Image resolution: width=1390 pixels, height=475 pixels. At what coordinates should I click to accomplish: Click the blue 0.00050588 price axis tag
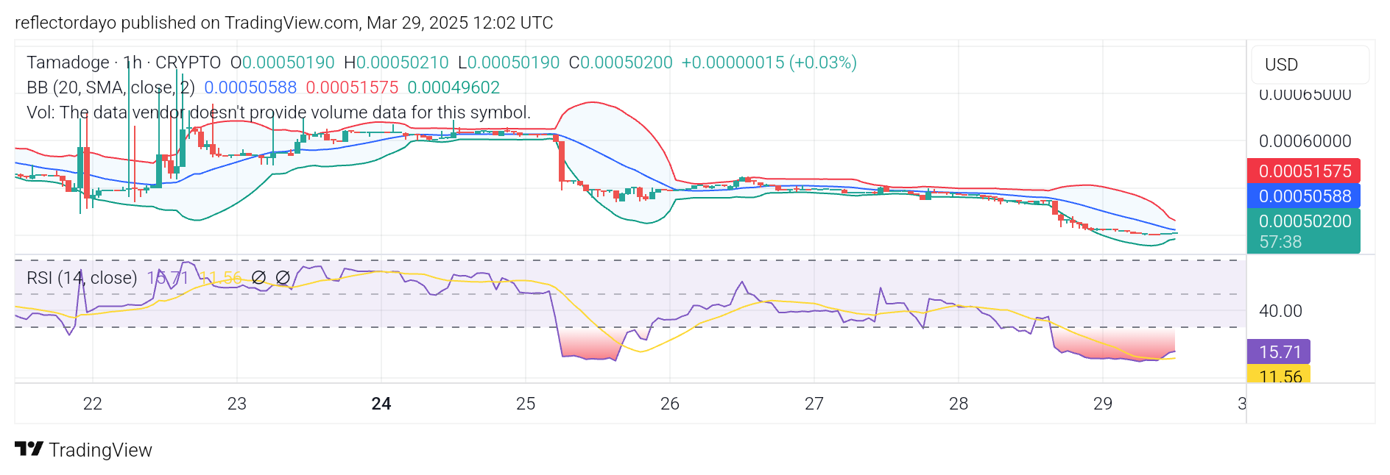[1304, 196]
